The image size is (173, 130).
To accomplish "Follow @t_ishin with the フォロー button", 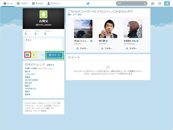I will [106, 48].
